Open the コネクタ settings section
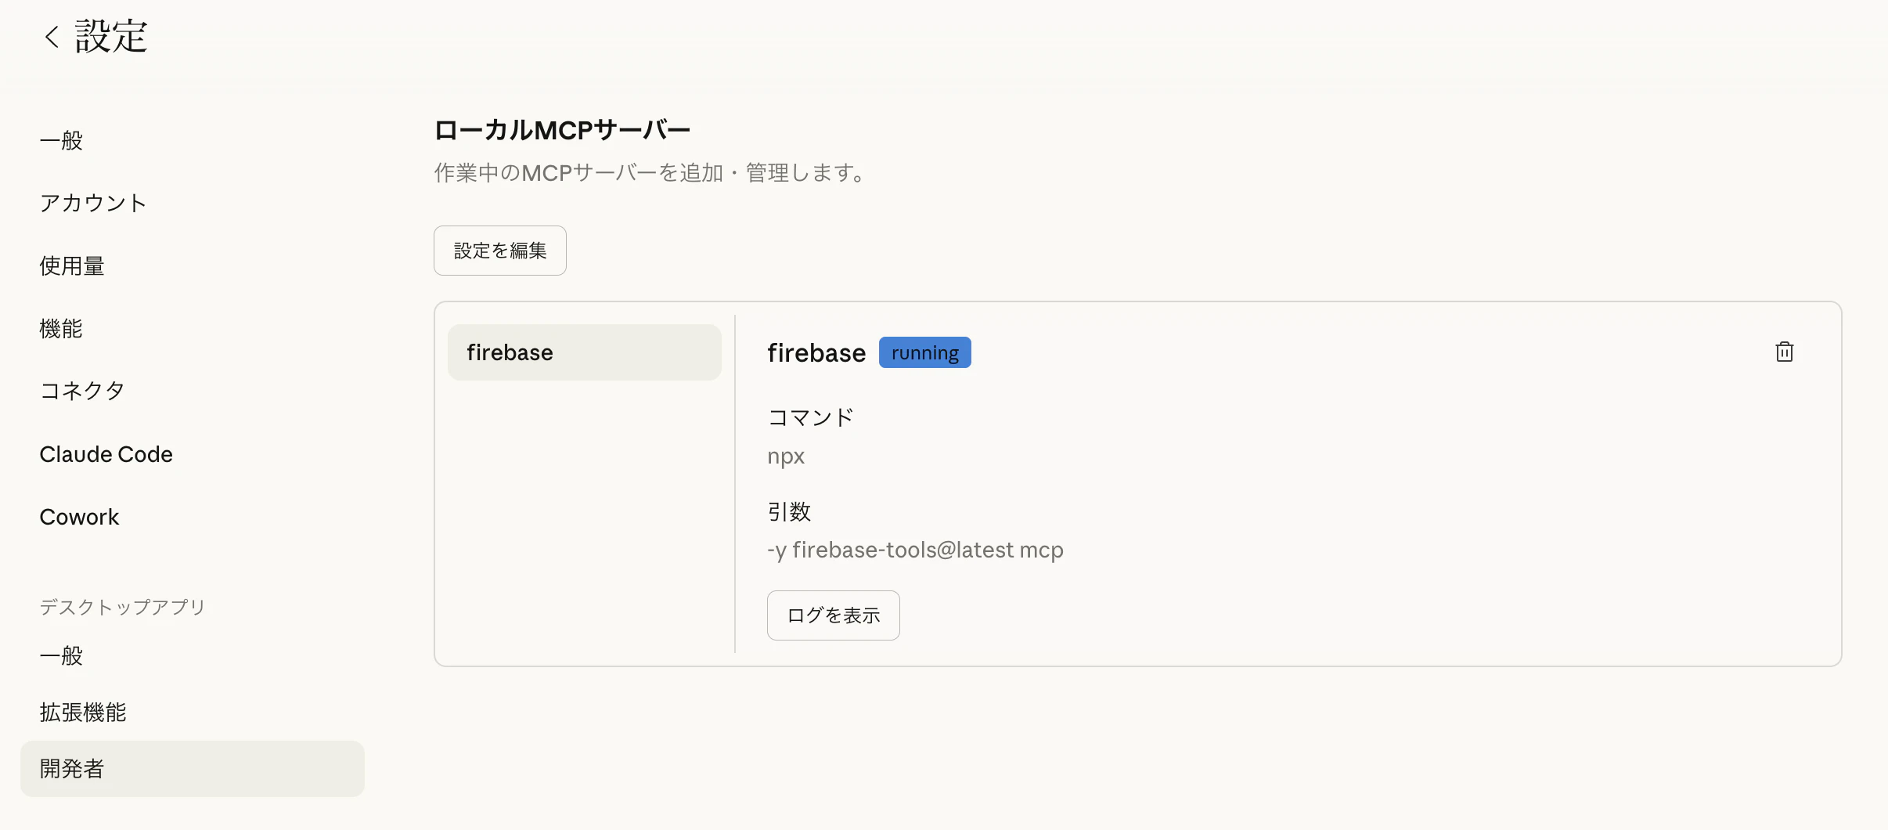The image size is (1888, 830). coord(82,390)
